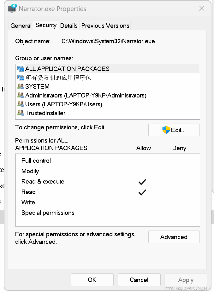Click the Full control permission row
Viewport: 214px width, 293px height.
[x=108, y=161]
